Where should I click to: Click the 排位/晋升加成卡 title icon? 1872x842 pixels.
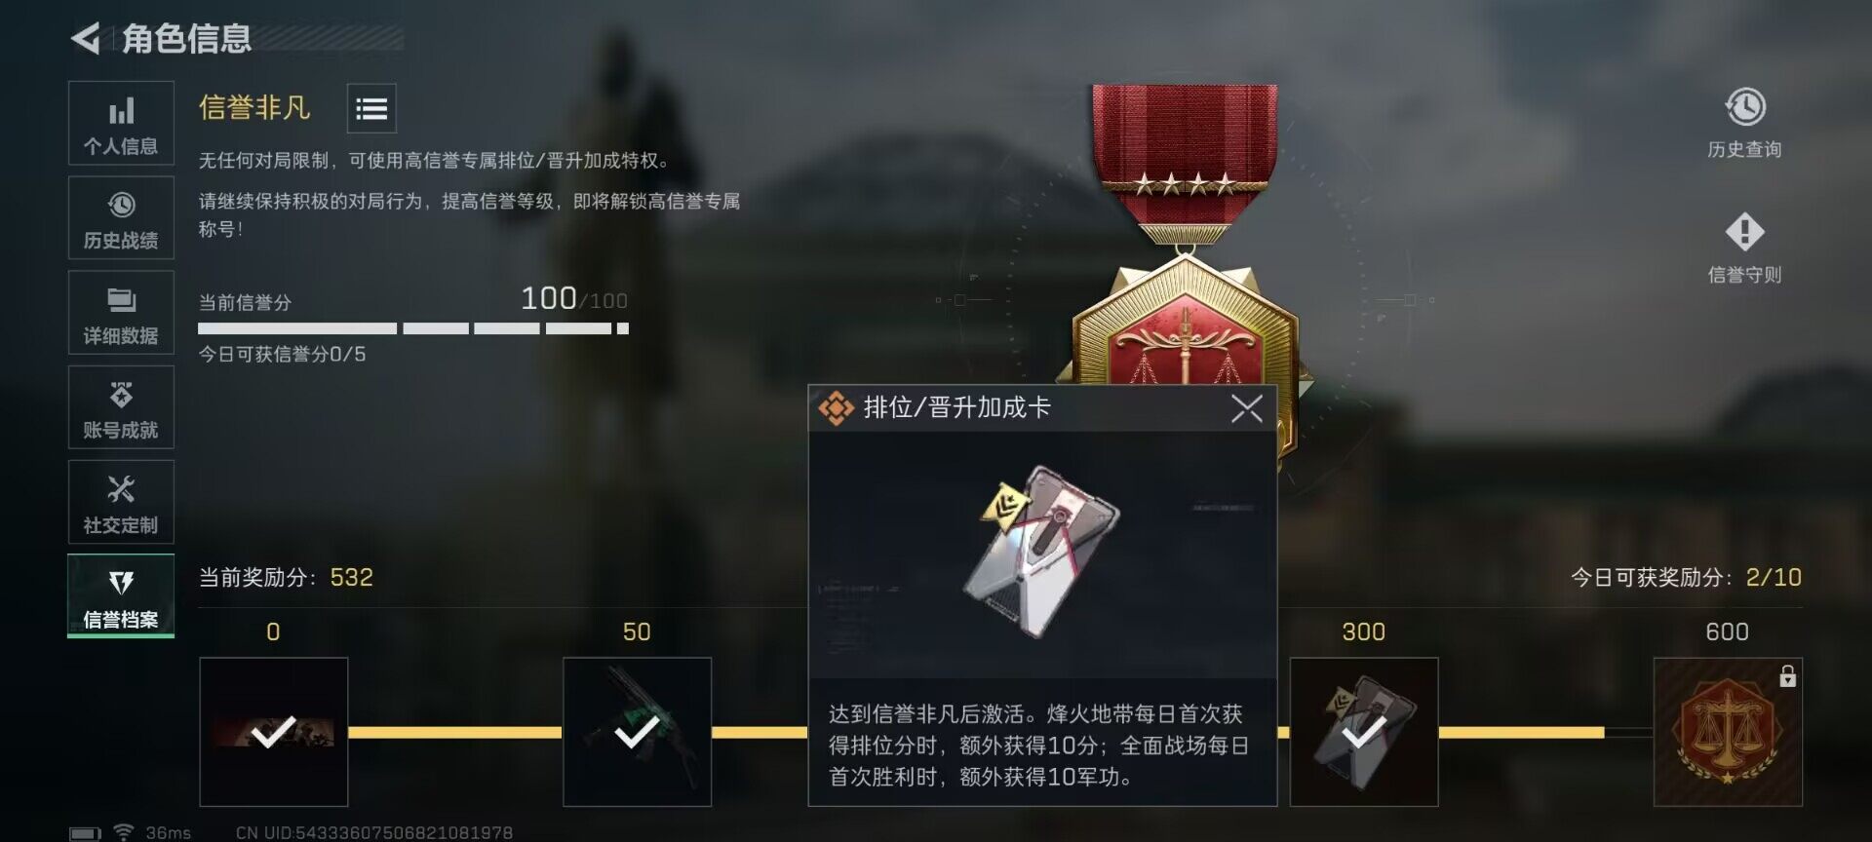[x=836, y=408]
